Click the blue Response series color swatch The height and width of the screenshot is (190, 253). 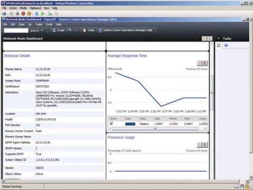pyautogui.click(x=130, y=124)
